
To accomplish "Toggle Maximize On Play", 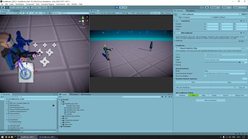I will [143, 13].
